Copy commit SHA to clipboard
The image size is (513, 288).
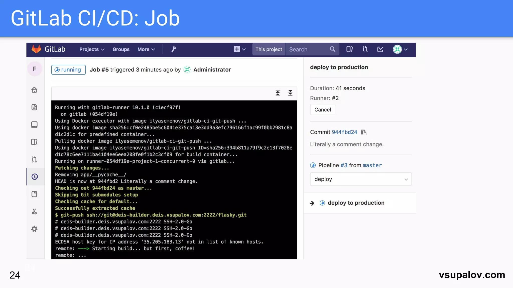coord(363,132)
